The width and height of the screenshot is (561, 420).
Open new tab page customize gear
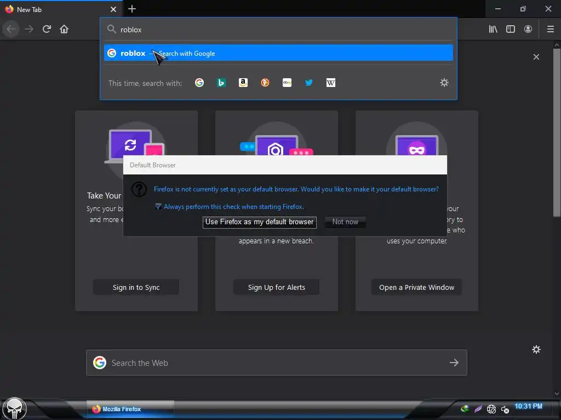[536, 349]
